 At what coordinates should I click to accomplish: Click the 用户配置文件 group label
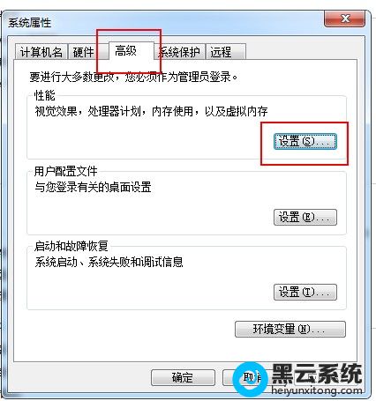tap(65, 171)
